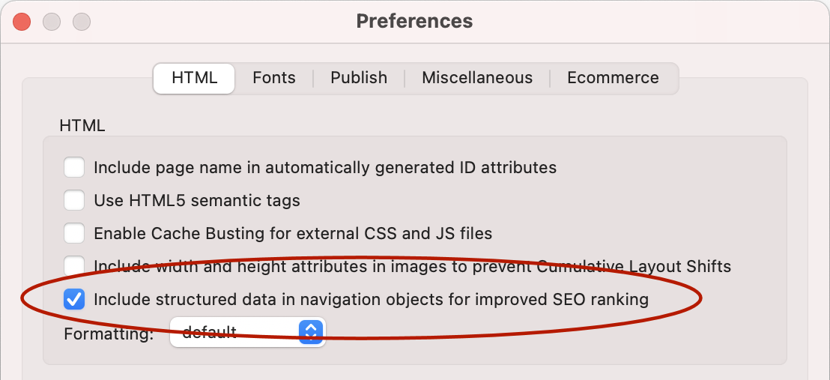The image size is (830, 380).
Task: Click the "Formatting:" label text
Action: pyautogui.click(x=109, y=334)
